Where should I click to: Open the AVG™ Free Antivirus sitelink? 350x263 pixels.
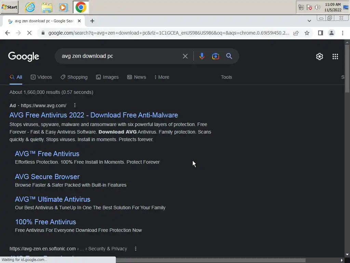pos(47,154)
